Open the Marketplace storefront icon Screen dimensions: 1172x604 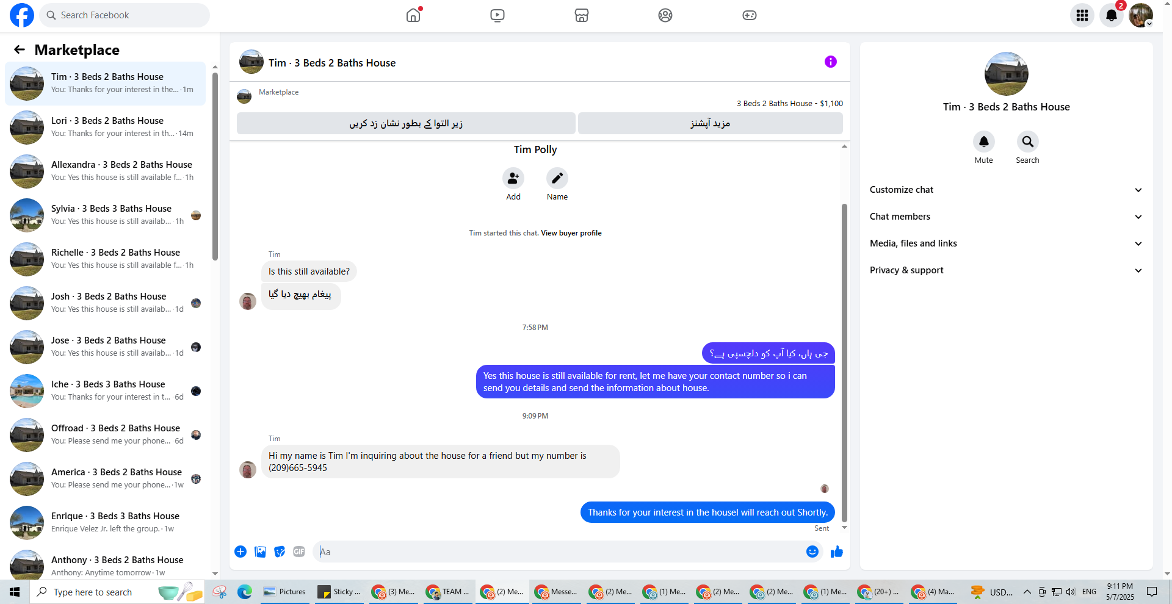(582, 15)
